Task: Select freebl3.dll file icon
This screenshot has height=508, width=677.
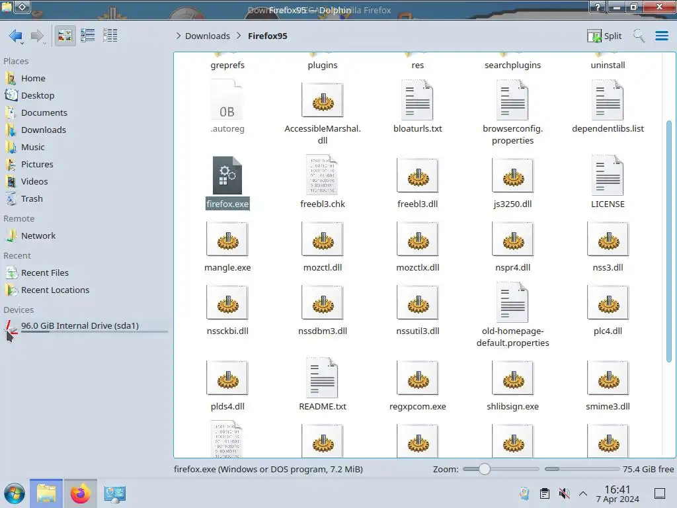Action: tap(418, 175)
